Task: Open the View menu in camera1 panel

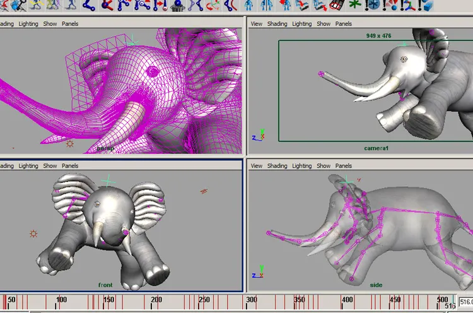Action: 257,23
